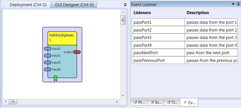241x108 pixels.
Task: Select the PathMultiplexer.1 component title
Action: tap(62, 38)
